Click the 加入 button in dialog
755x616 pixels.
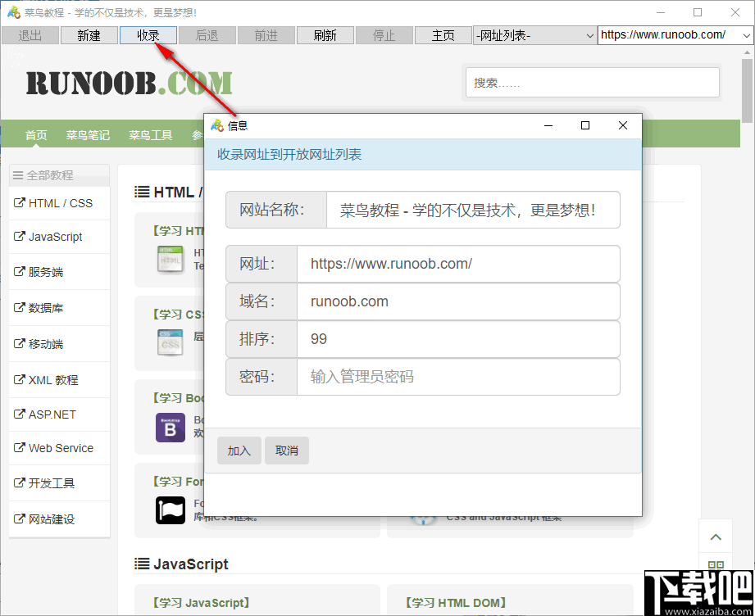coord(239,451)
